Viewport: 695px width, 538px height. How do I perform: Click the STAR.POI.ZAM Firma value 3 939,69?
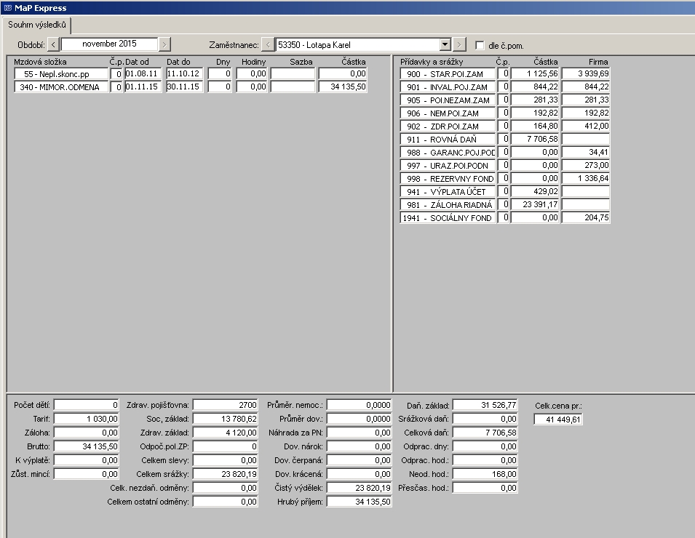586,73
